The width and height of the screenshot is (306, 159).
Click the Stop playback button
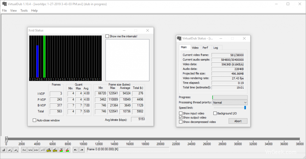click(4, 150)
